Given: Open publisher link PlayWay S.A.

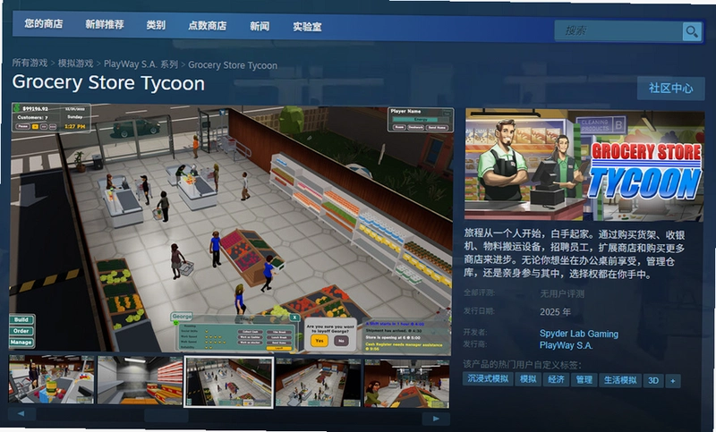Looking at the screenshot, I should 567,345.
